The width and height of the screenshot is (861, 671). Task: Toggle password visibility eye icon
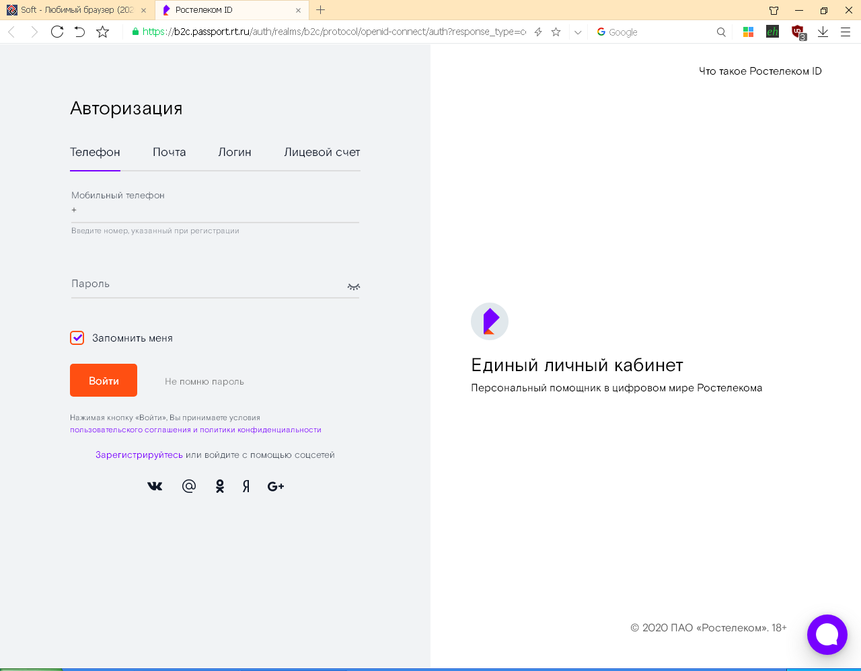coord(353,286)
